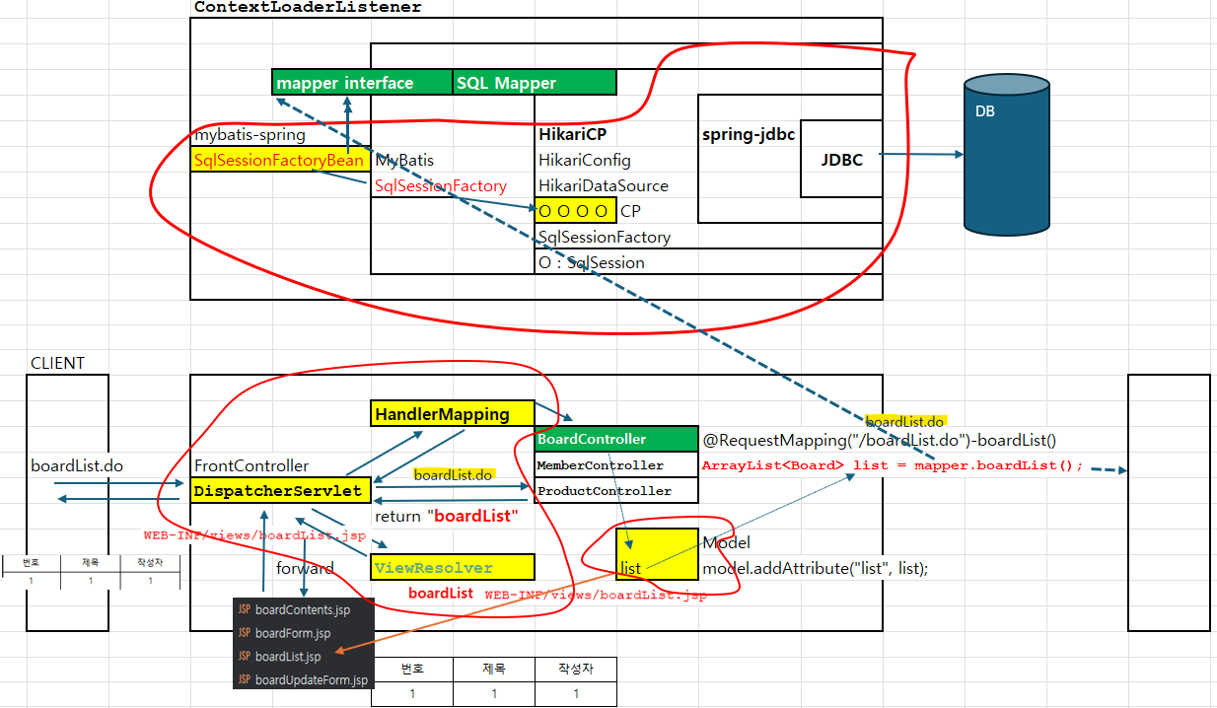Viewport: 1217px width, 708px height.
Task: Click the JSP icon beside boardForm.jsp
Action: [244, 633]
